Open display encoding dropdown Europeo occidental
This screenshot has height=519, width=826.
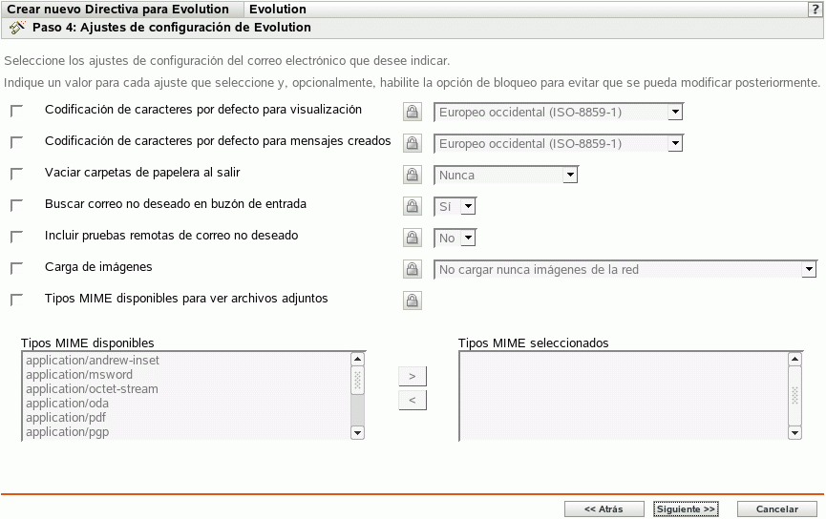559,113
